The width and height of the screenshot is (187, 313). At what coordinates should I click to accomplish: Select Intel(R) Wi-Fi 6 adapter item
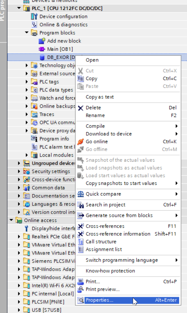tap(53, 286)
